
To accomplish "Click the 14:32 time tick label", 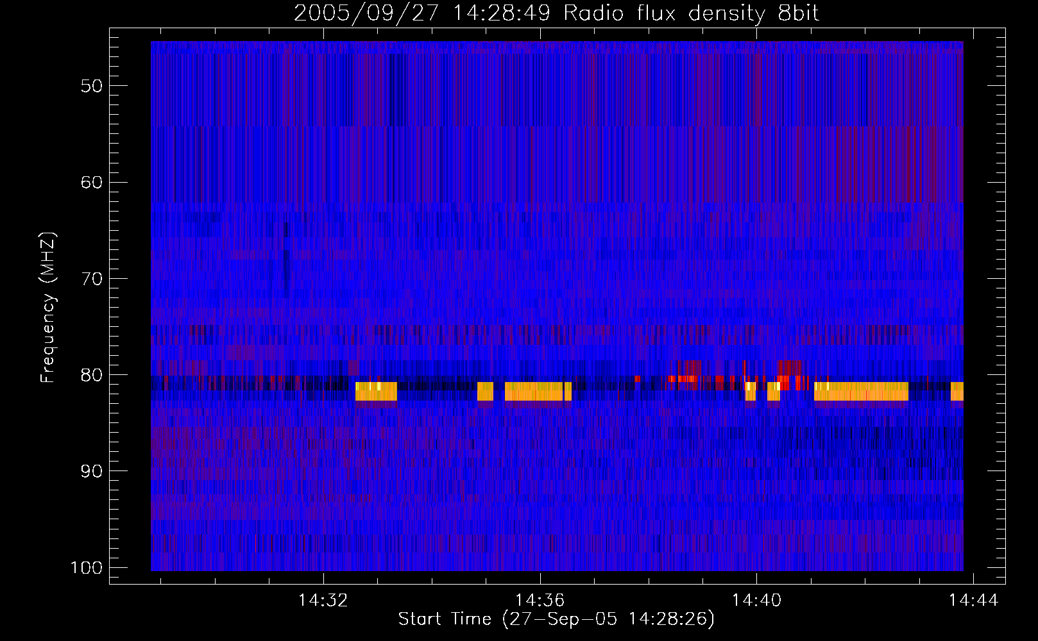I will [323, 600].
